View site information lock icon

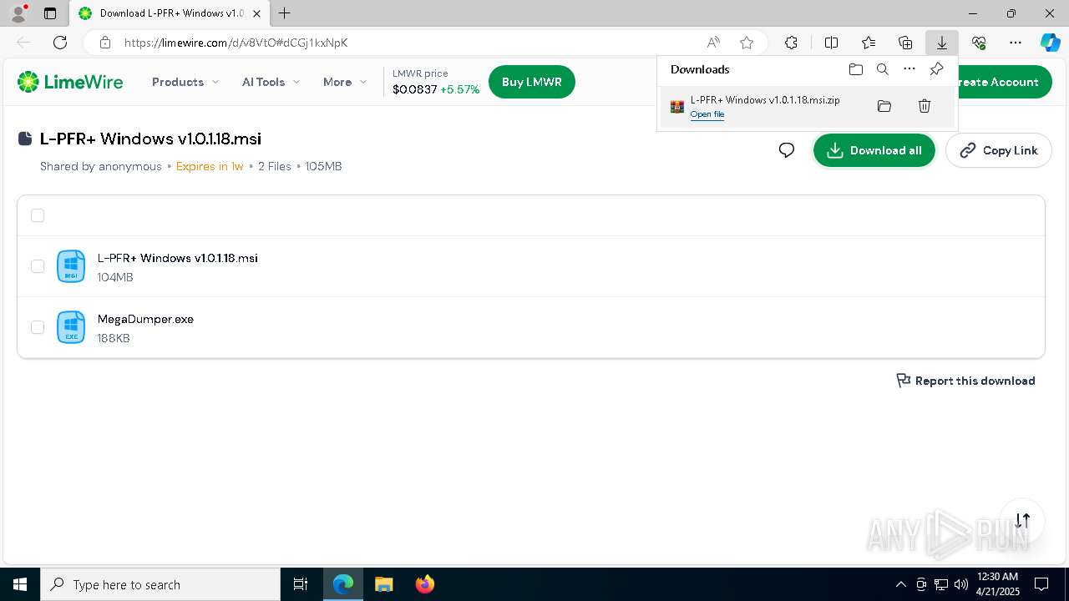click(x=104, y=43)
